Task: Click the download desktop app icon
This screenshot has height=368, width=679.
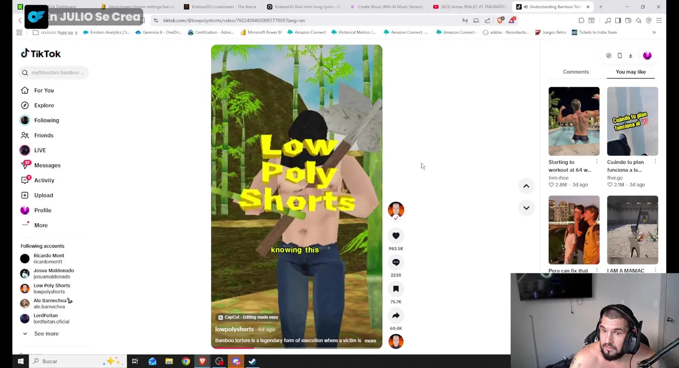Action: [x=630, y=56]
